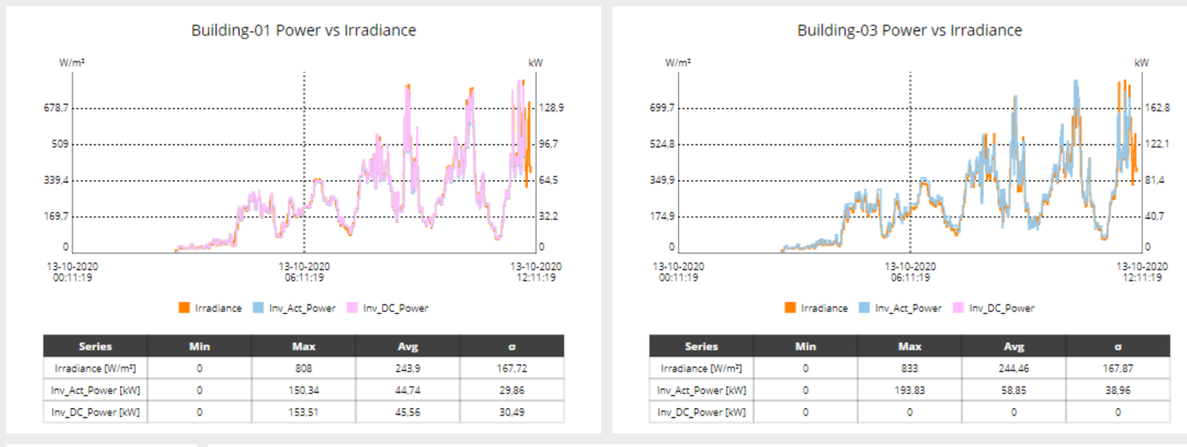Click 122,1 kW axis label on Building-03 chart
Viewport: 1187px width, 447px height.
pos(1157,144)
